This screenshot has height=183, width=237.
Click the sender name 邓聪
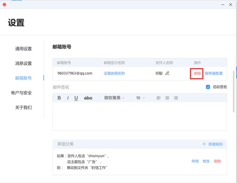pyautogui.click(x=159, y=74)
